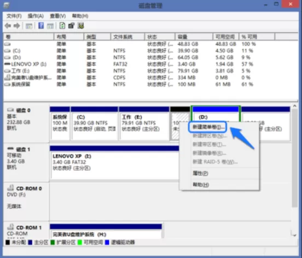The height and width of the screenshot is (258, 302).
Task: Click the vertical scrollbar up arrow
Action: [x=294, y=106]
